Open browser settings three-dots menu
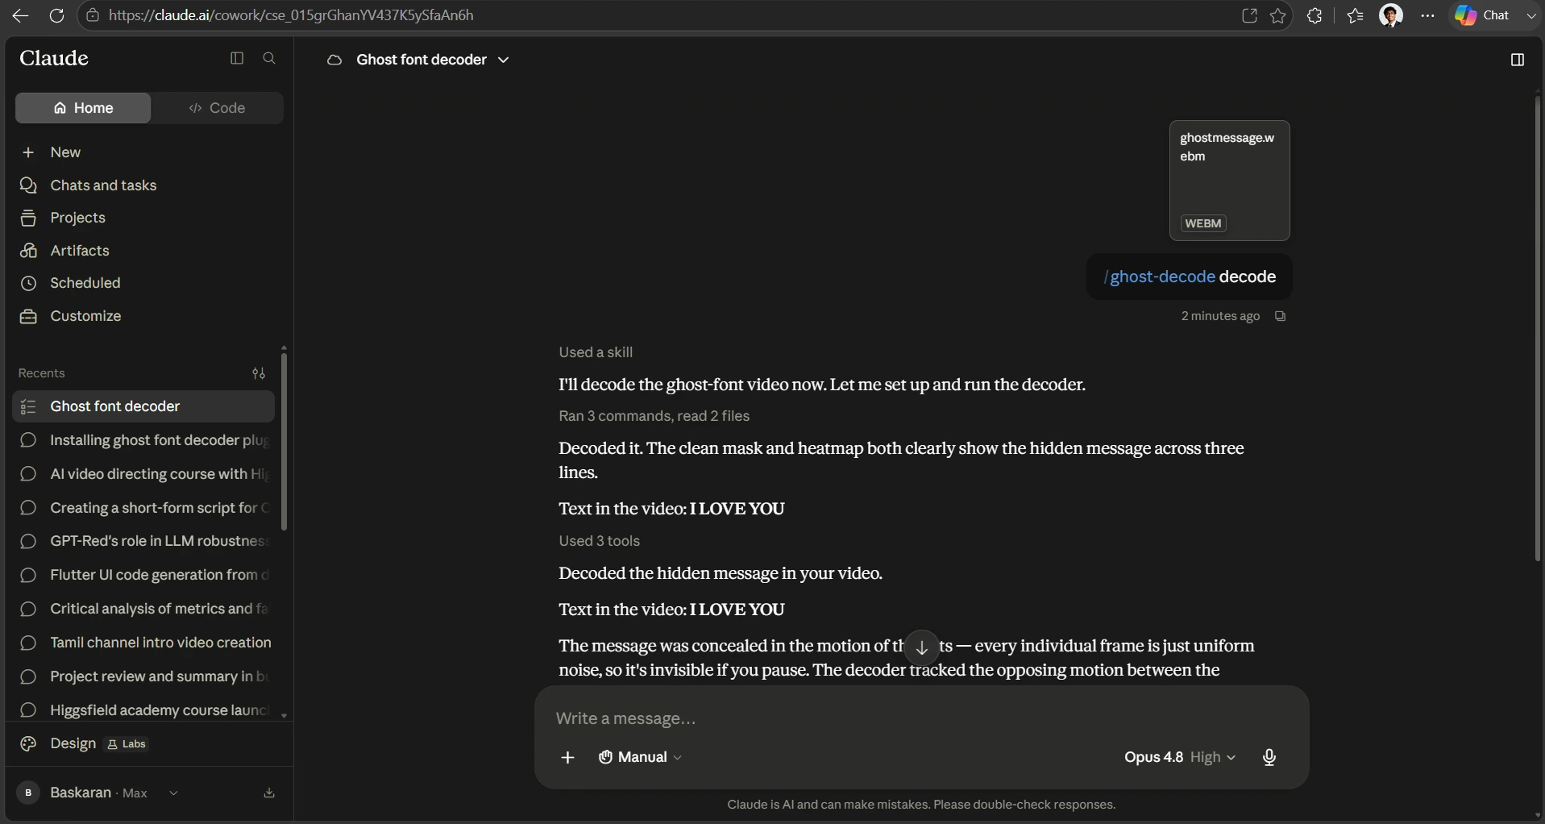Viewport: 1545px width, 824px height. (x=1428, y=15)
